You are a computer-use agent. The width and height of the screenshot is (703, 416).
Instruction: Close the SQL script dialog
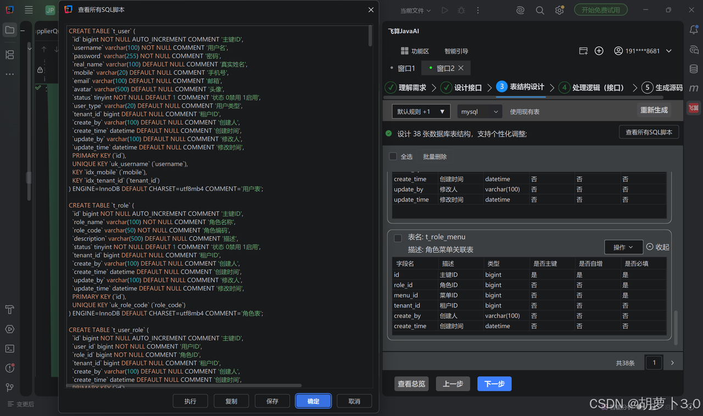(371, 10)
